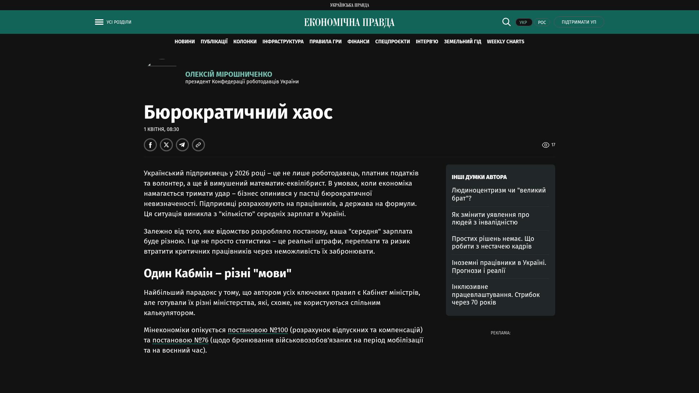Viewport: 699px width, 393px height.
Task: Copy article link icon
Action: [198, 145]
